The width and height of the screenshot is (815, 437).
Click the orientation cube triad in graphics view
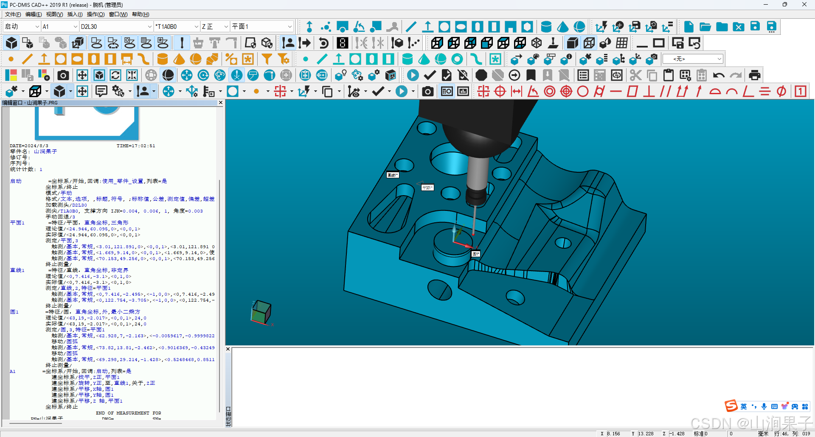point(261,312)
